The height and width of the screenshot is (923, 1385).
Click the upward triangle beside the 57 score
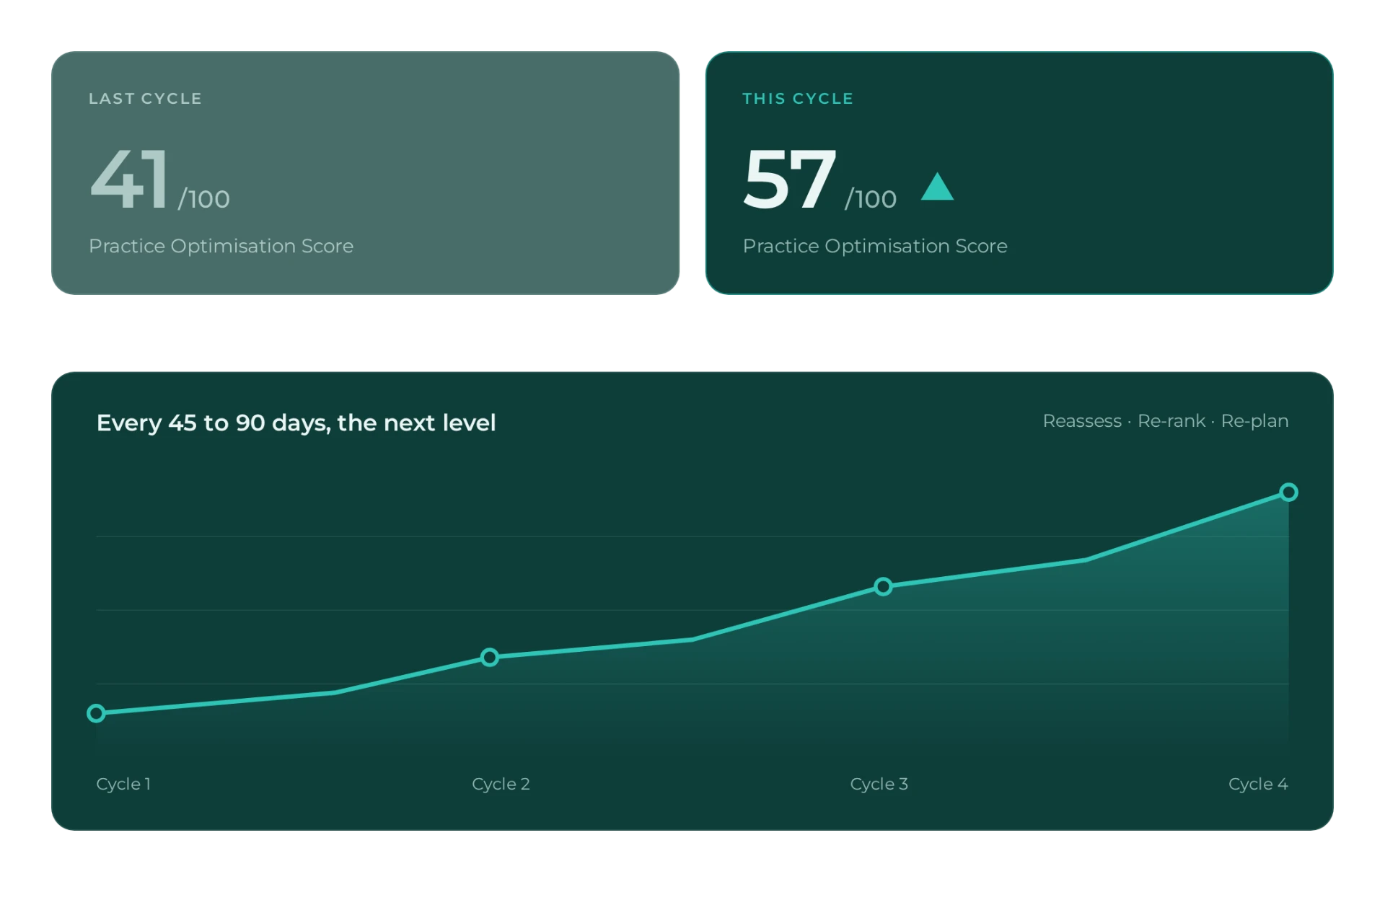click(x=937, y=186)
